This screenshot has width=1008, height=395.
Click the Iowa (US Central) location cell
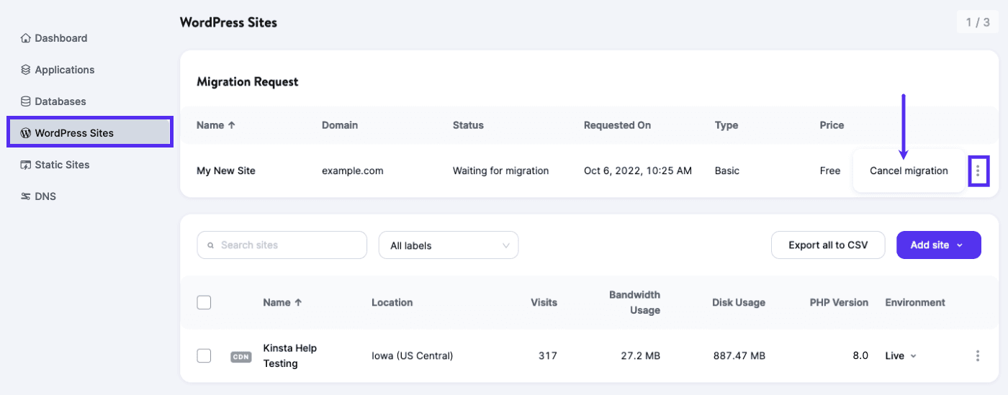coord(413,355)
